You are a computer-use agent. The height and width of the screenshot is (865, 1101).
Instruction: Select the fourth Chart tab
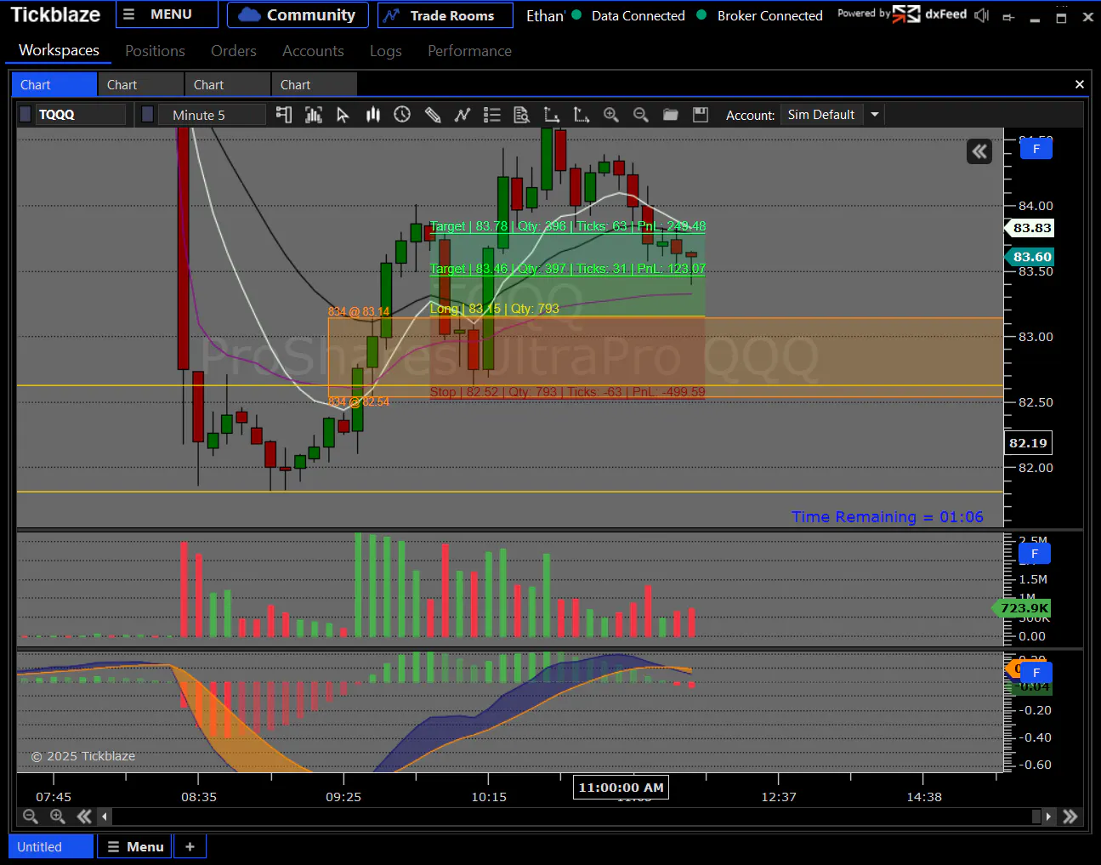315,85
